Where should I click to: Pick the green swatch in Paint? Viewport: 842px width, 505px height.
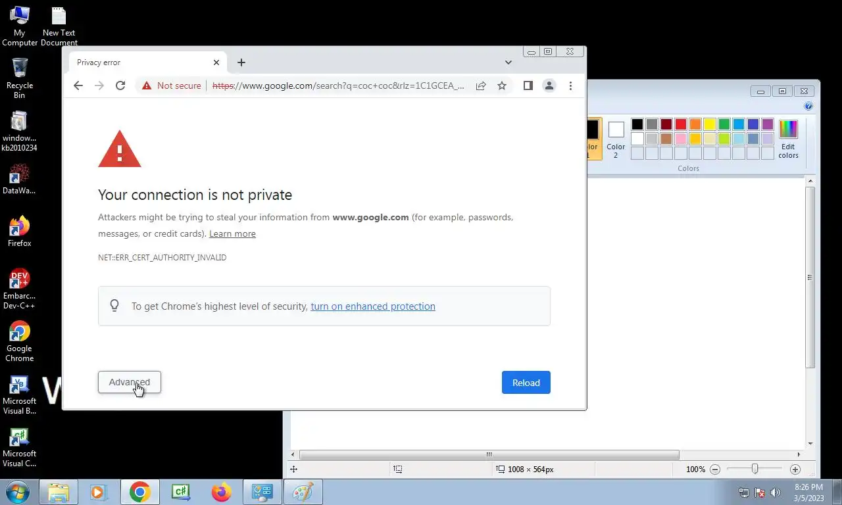click(x=724, y=124)
